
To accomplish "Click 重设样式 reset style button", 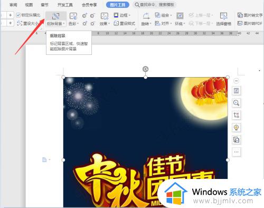I will tap(125, 23).
